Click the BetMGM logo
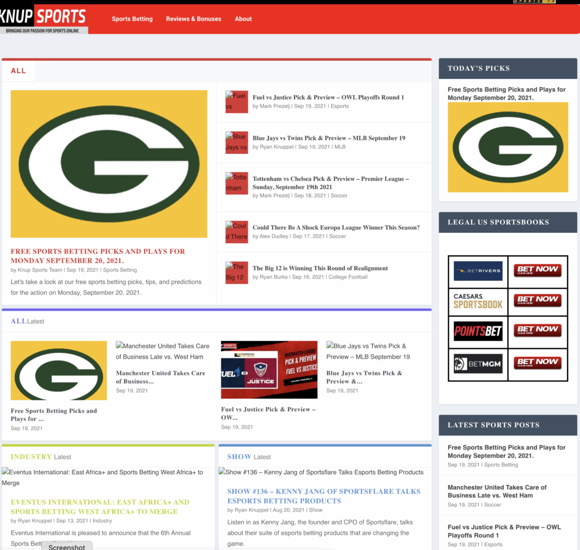 click(x=478, y=364)
